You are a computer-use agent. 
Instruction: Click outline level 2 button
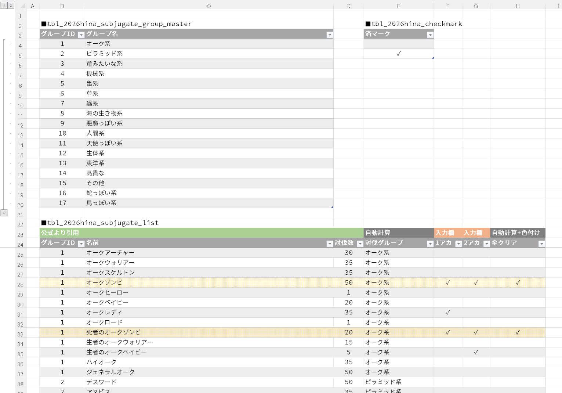point(11,6)
